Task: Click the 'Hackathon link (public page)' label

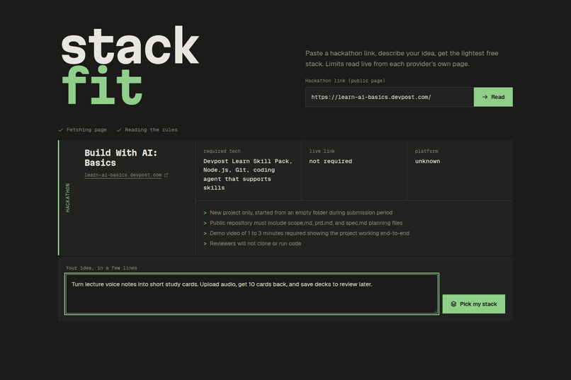Action: pyautogui.click(x=345, y=81)
